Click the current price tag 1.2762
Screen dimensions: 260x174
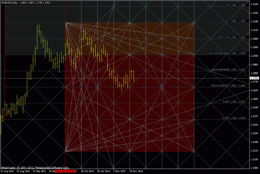tap(255, 78)
